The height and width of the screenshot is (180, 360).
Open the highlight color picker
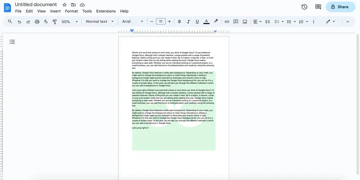[216, 21]
